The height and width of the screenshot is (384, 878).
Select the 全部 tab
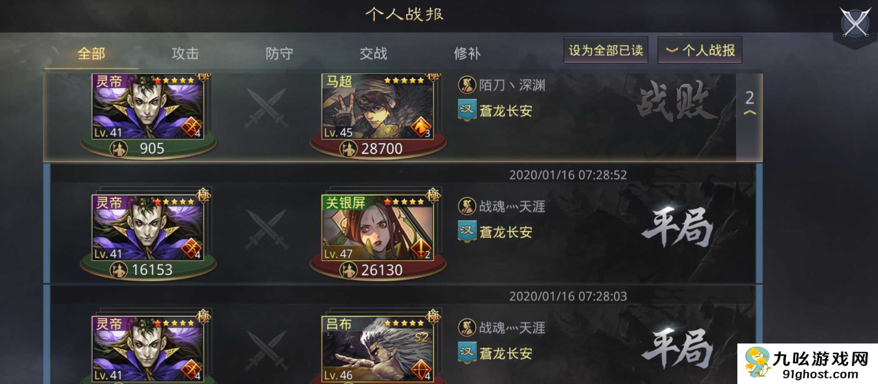pos(91,53)
